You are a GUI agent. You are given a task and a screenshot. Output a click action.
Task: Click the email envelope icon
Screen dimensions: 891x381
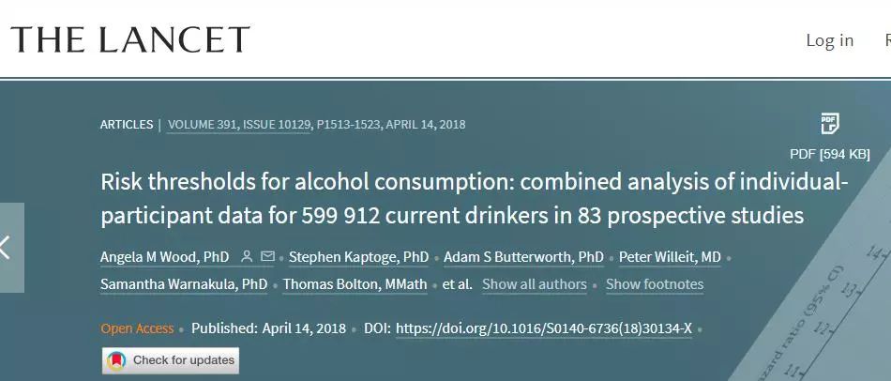click(267, 256)
